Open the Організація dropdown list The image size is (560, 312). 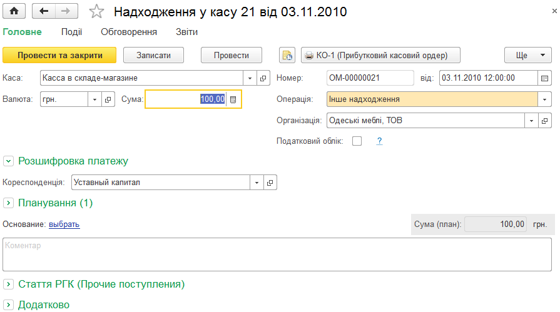point(531,121)
